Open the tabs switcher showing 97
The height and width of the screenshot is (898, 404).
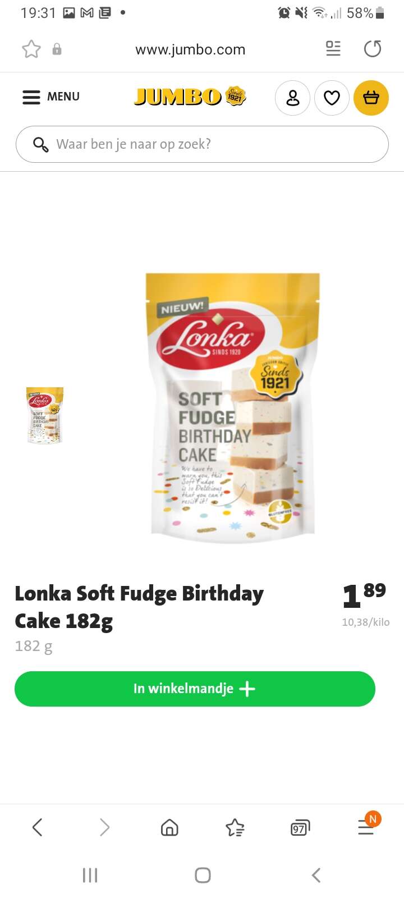click(300, 828)
